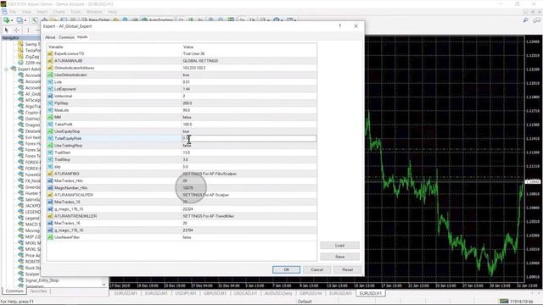Select the TrailStart variable icon
The image size is (543, 305).
click(x=50, y=152)
